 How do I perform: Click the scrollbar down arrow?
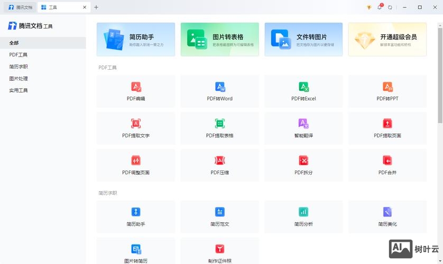(440, 261)
